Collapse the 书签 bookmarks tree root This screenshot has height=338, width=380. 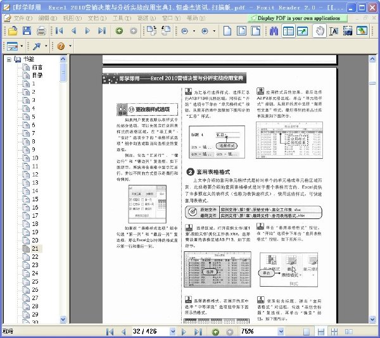(9, 59)
